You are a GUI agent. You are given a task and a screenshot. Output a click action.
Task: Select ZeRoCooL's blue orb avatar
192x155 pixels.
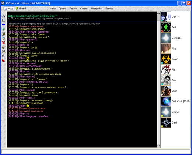click(x=166, y=101)
